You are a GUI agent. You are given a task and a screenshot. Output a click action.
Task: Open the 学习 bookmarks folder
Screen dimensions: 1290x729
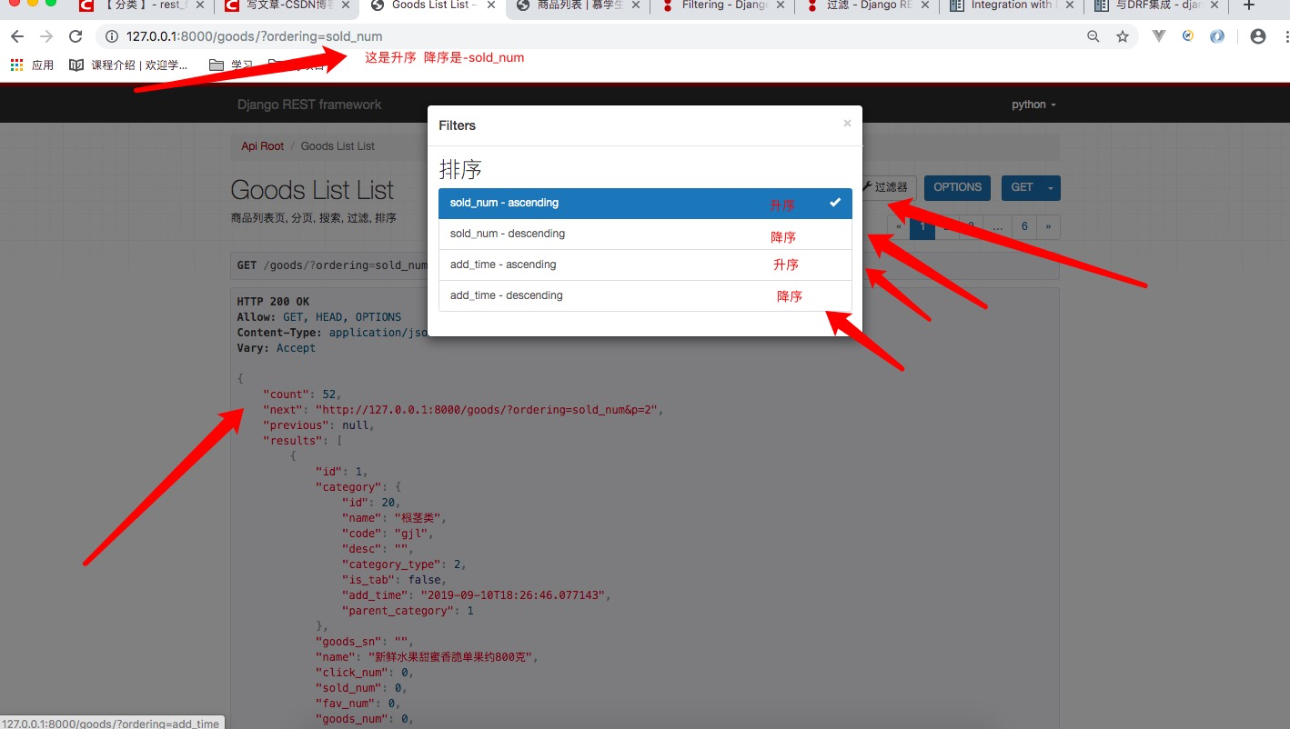pos(231,65)
